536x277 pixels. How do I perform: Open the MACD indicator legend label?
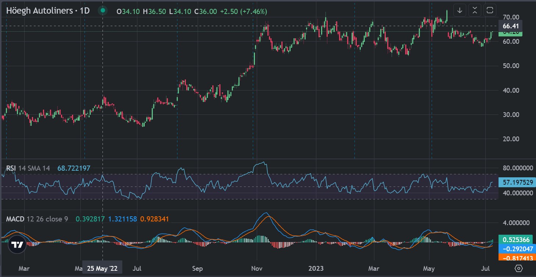tap(15, 219)
